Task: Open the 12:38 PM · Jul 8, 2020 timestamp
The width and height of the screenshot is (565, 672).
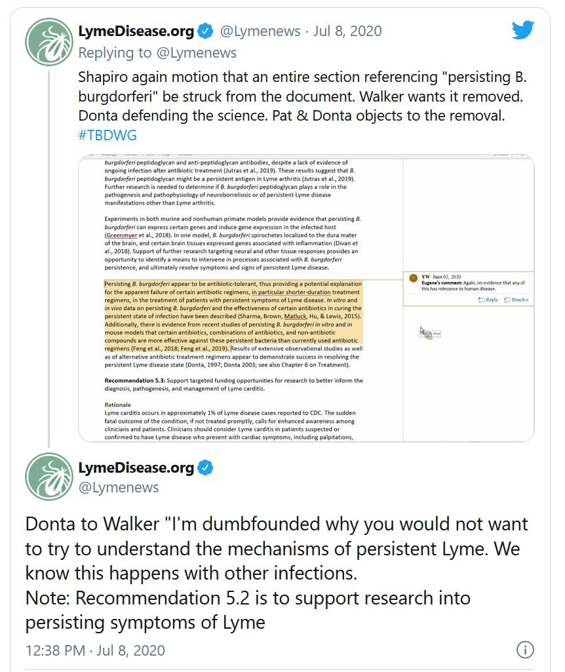Action: click(x=95, y=650)
